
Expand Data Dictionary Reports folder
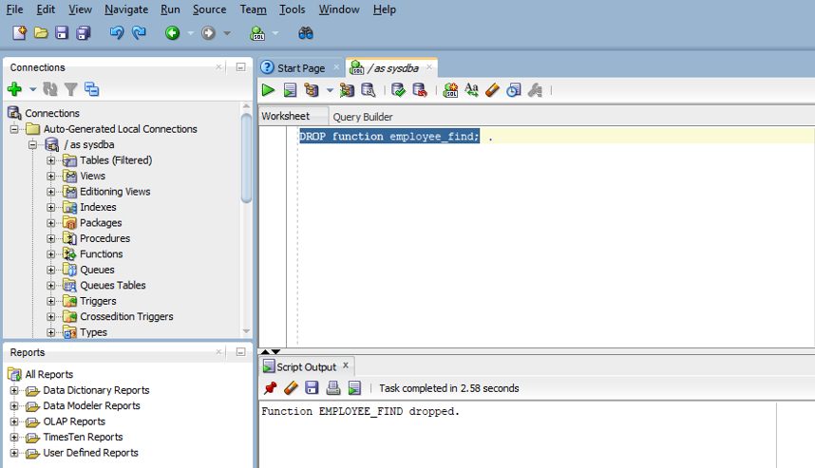[14, 390]
